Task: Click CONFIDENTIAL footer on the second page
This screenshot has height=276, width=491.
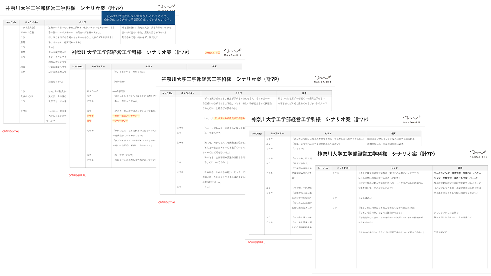Action: tap(77, 176)
